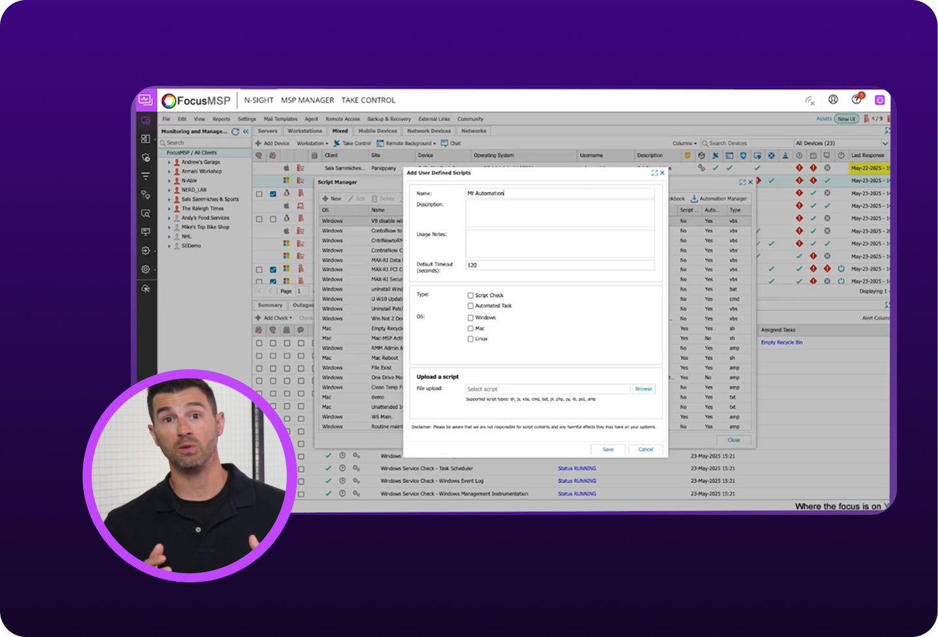Open the settings gear in left sidebar

(x=146, y=269)
